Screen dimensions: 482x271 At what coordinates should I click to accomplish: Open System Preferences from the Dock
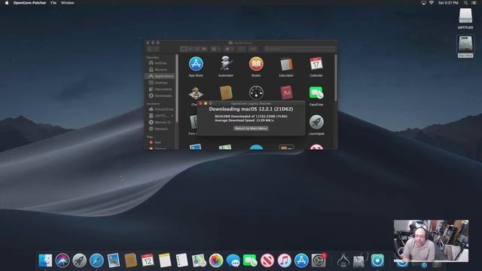tap(319, 260)
